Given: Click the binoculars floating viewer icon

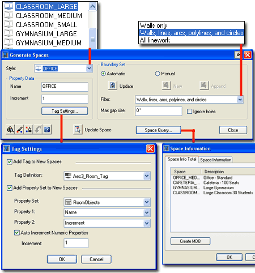Looking at the screenshot, I should [10, 130].
